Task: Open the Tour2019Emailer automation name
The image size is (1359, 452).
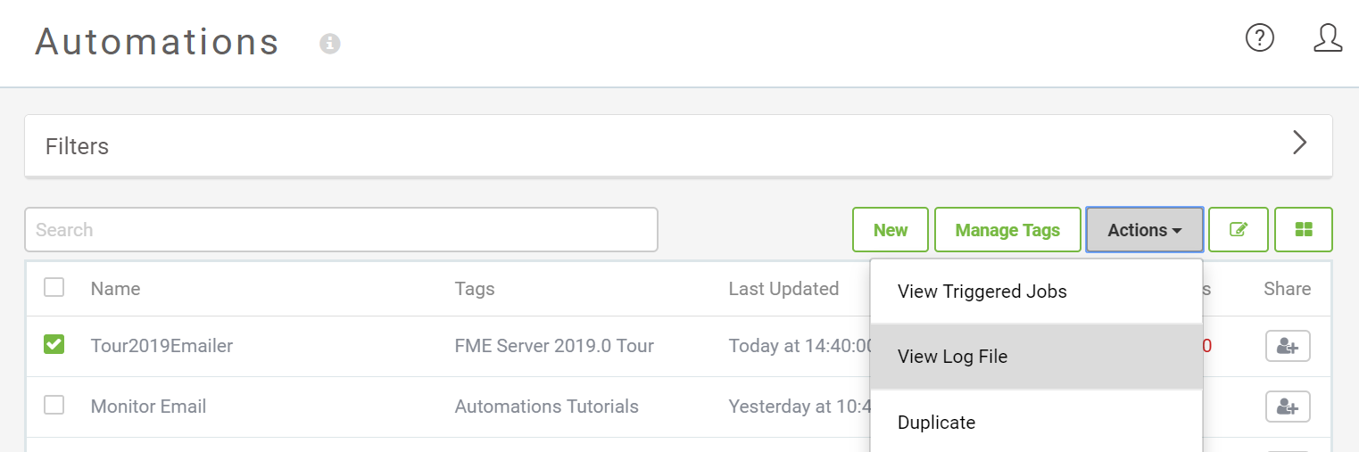Action: [x=162, y=346]
